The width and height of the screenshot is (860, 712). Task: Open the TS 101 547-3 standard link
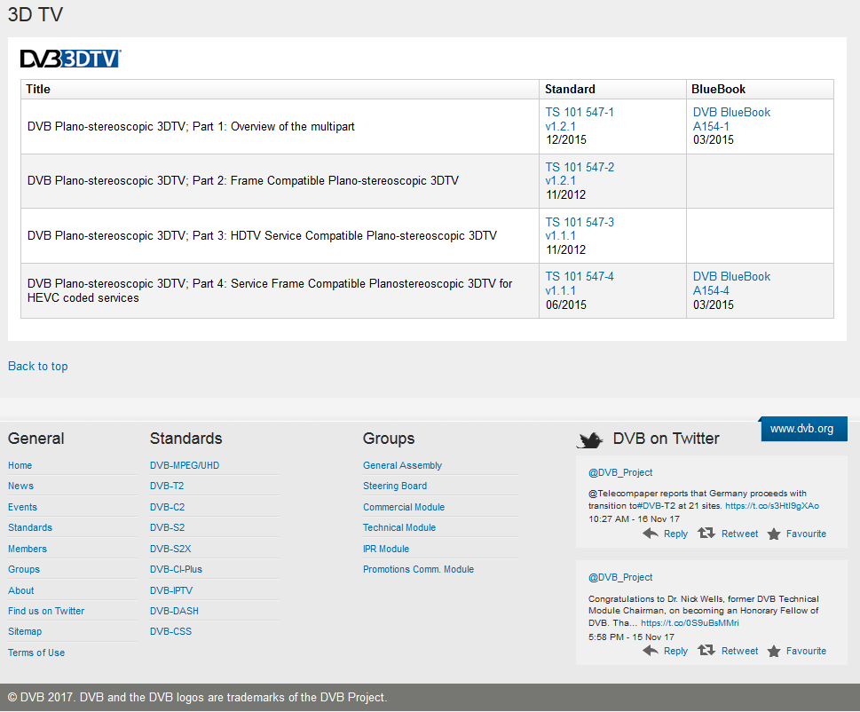[x=579, y=222]
